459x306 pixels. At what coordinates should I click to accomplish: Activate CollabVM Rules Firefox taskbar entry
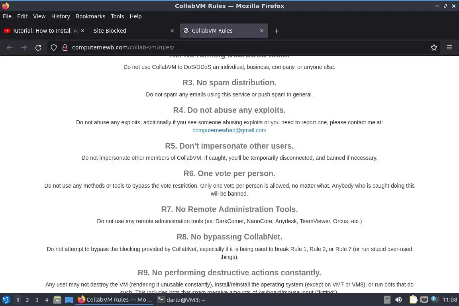[114, 300]
